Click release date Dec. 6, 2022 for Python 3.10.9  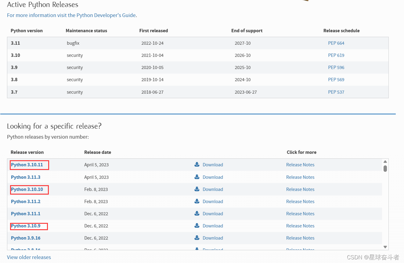click(x=96, y=226)
